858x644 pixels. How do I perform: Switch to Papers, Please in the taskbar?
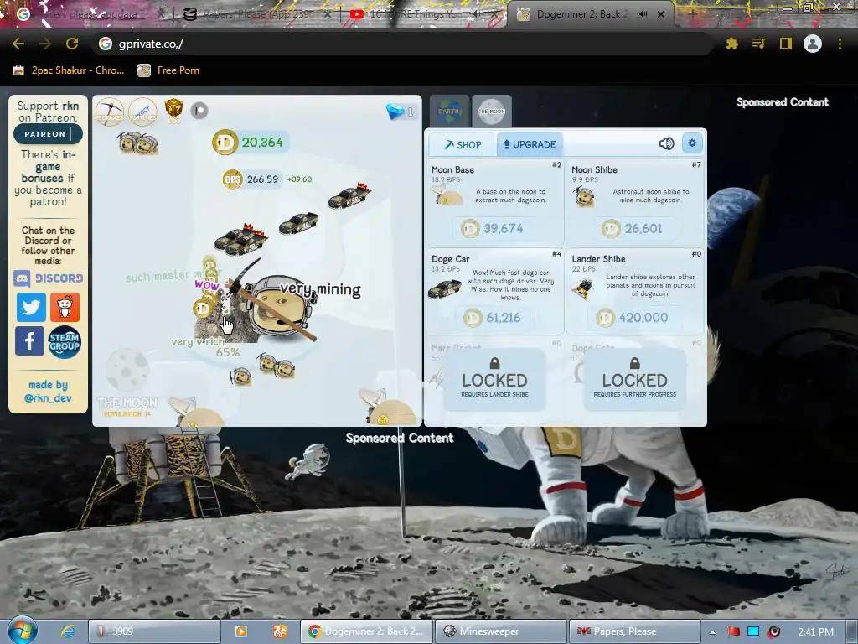pos(635,631)
